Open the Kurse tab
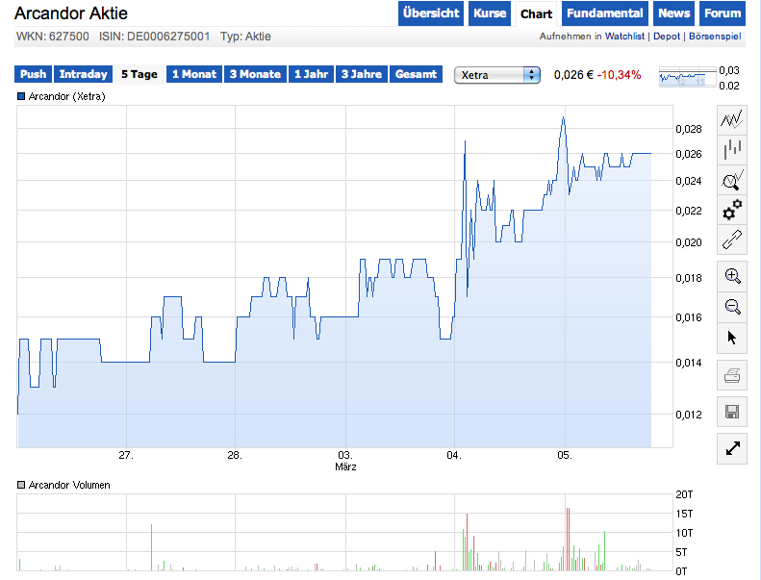The image size is (761, 580). (x=490, y=13)
